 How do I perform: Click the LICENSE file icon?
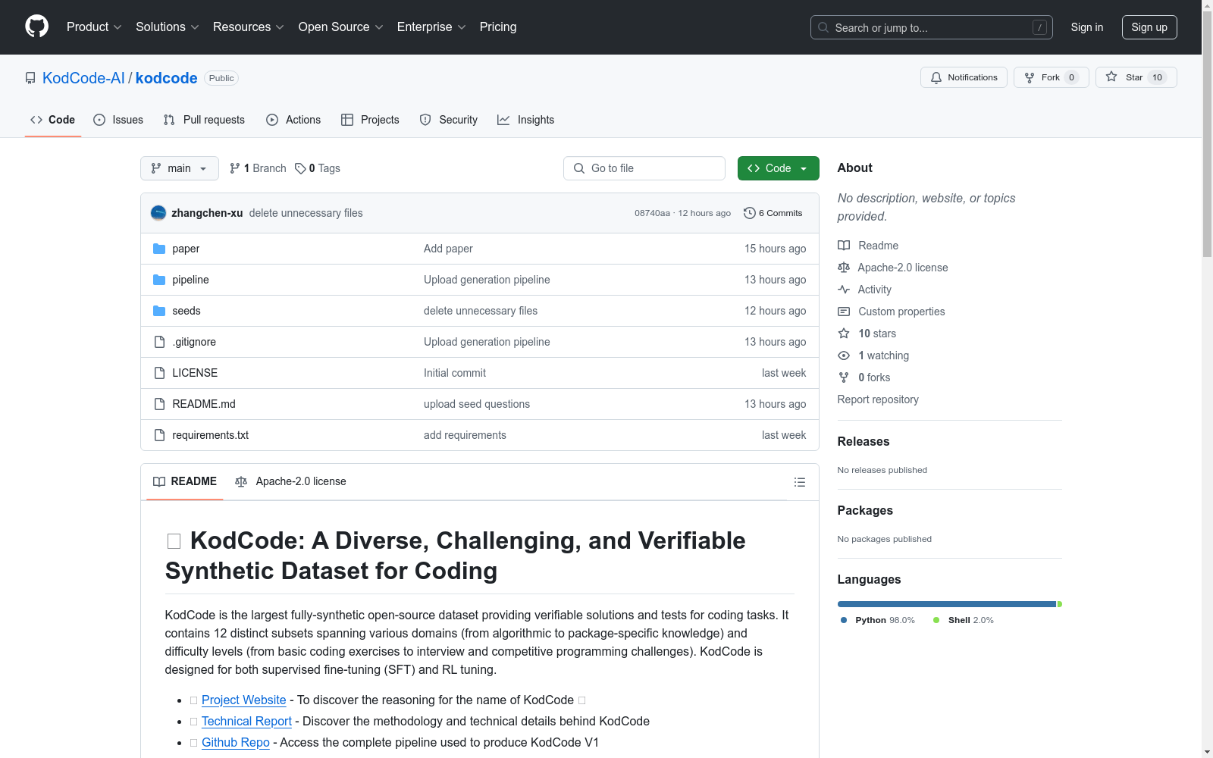coord(159,373)
